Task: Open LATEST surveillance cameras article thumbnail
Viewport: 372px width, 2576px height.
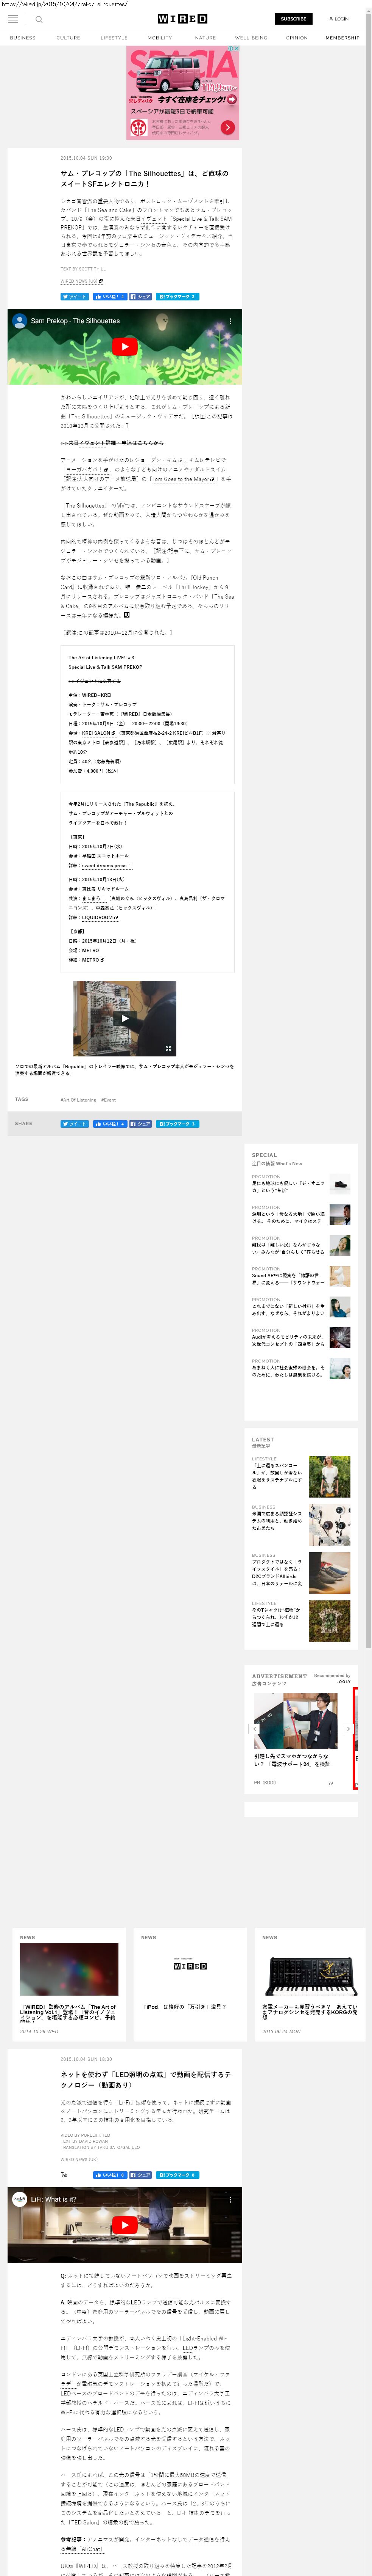Action: pyautogui.click(x=329, y=1524)
